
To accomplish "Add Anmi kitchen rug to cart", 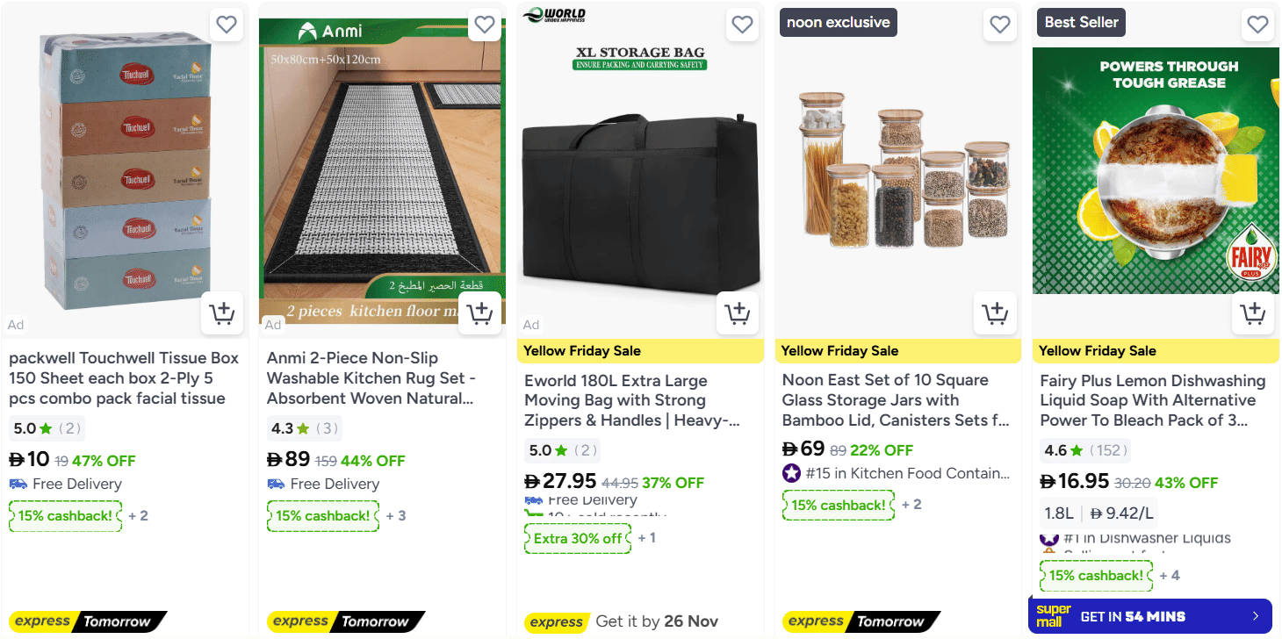I will [x=479, y=312].
